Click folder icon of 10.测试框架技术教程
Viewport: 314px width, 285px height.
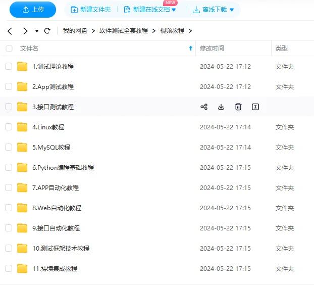22,248
